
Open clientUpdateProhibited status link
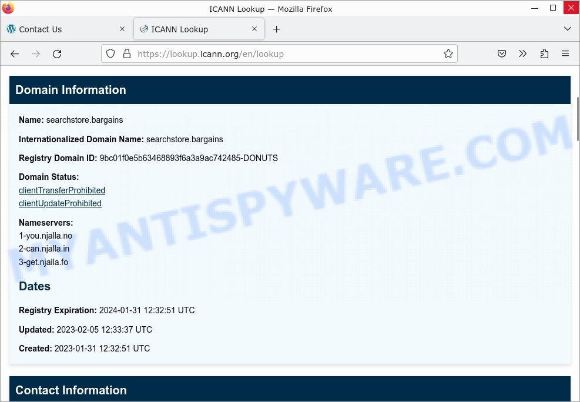coord(60,203)
